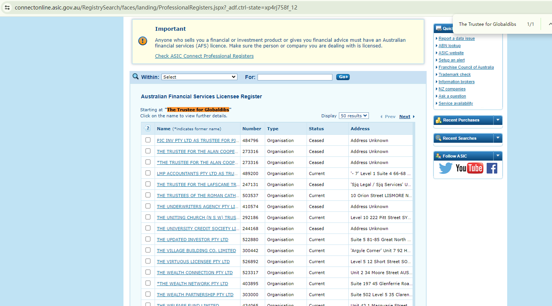Open Ask a question link

point(452,96)
